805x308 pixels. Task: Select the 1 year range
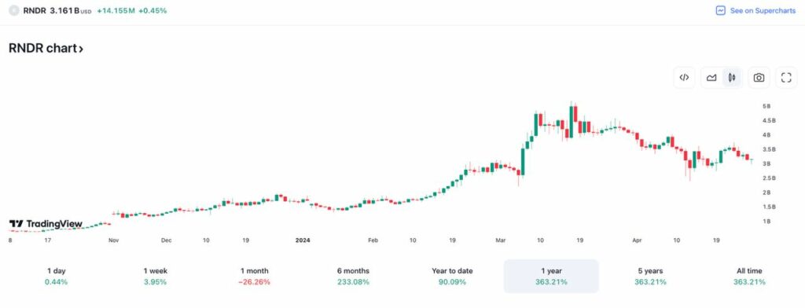pos(551,276)
